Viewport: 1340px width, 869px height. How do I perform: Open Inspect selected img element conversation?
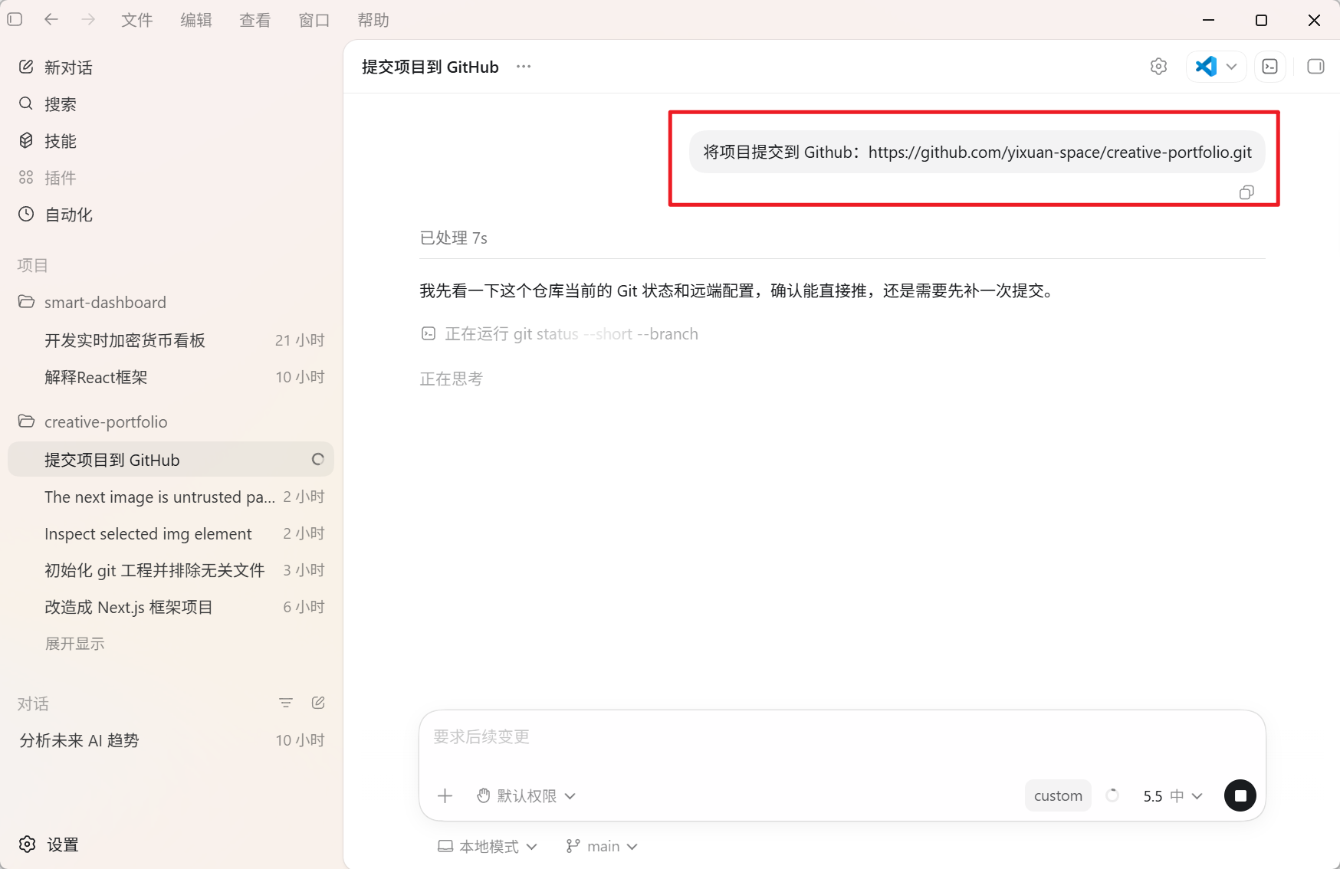click(x=171, y=533)
